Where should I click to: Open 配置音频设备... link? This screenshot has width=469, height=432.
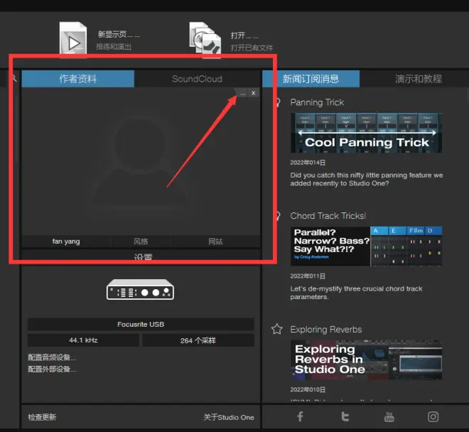(x=52, y=357)
